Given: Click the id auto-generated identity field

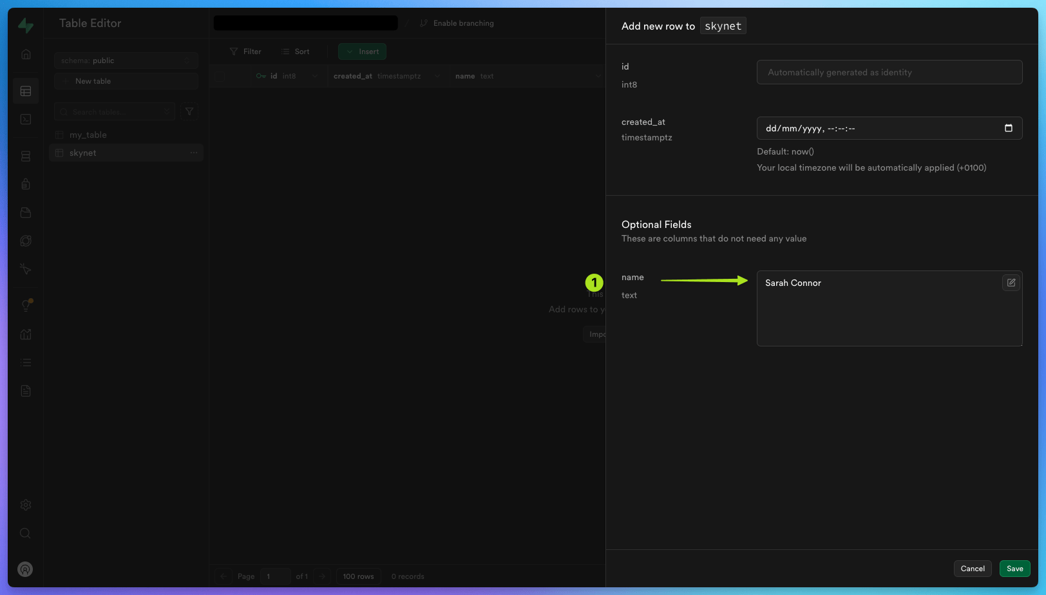Looking at the screenshot, I should tap(889, 72).
